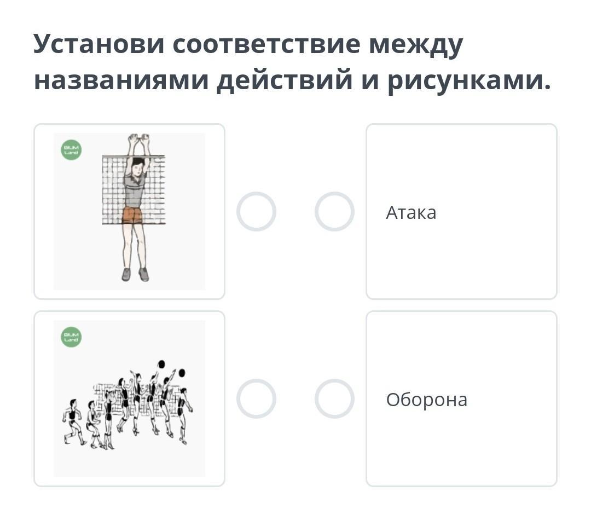591x532 pixels.
Task: Click the green BLIM Land logo on top picture
Action: [x=71, y=150]
